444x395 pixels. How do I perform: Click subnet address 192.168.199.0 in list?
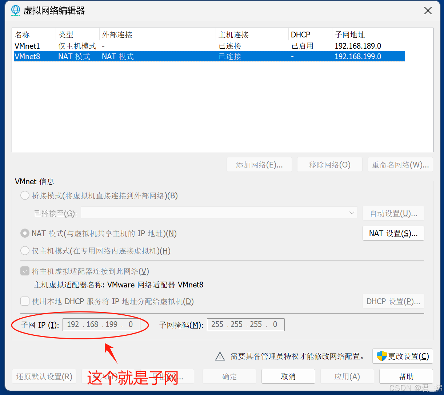(x=358, y=57)
